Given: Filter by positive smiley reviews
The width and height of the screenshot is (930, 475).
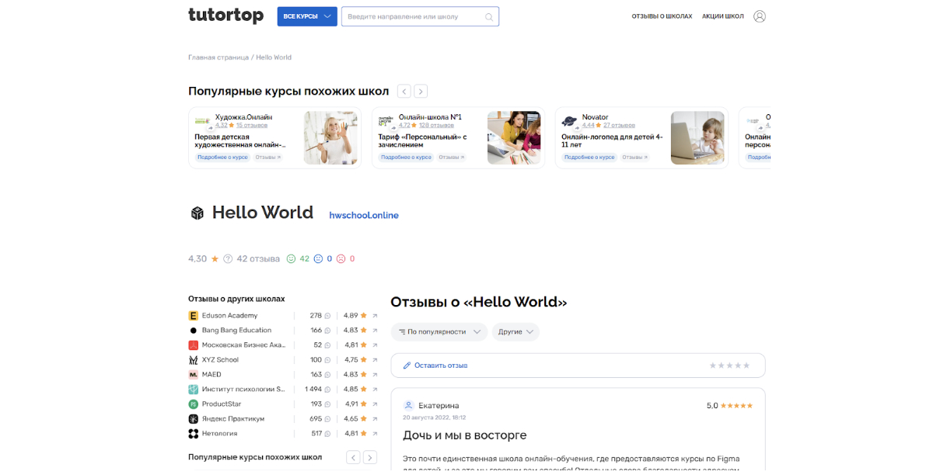Looking at the screenshot, I should click(x=292, y=258).
